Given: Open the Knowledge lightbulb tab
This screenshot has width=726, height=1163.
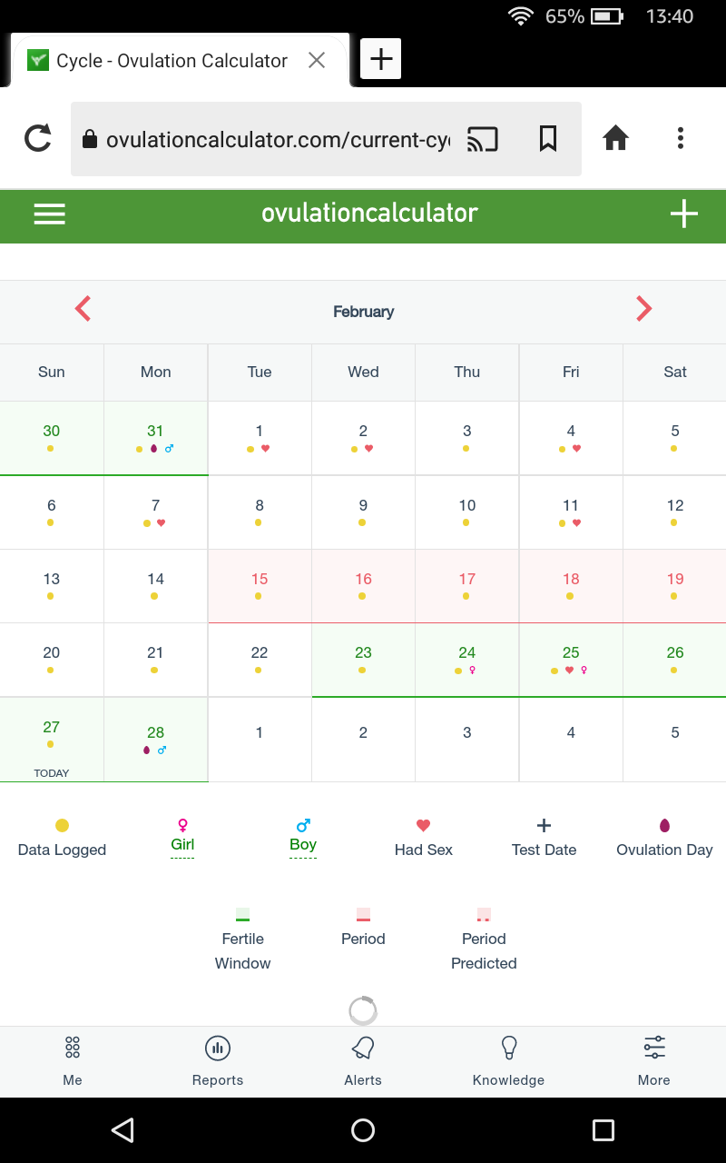Looking at the screenshot, I should point(508,1060).
